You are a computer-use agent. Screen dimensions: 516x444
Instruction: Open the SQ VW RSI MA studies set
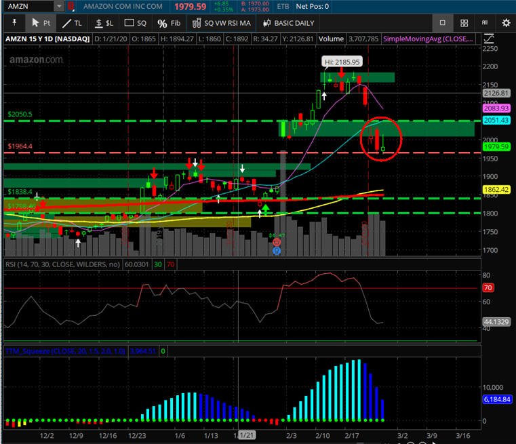[x=222, y=23]
